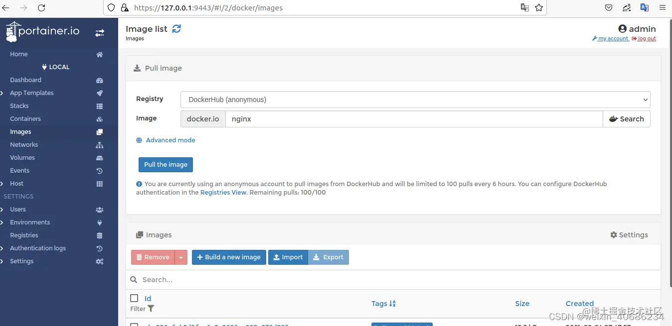Expand the App Templates sidebar item
Screen dimensions: 672x326
pyautogui.click(x=2, y=93)
